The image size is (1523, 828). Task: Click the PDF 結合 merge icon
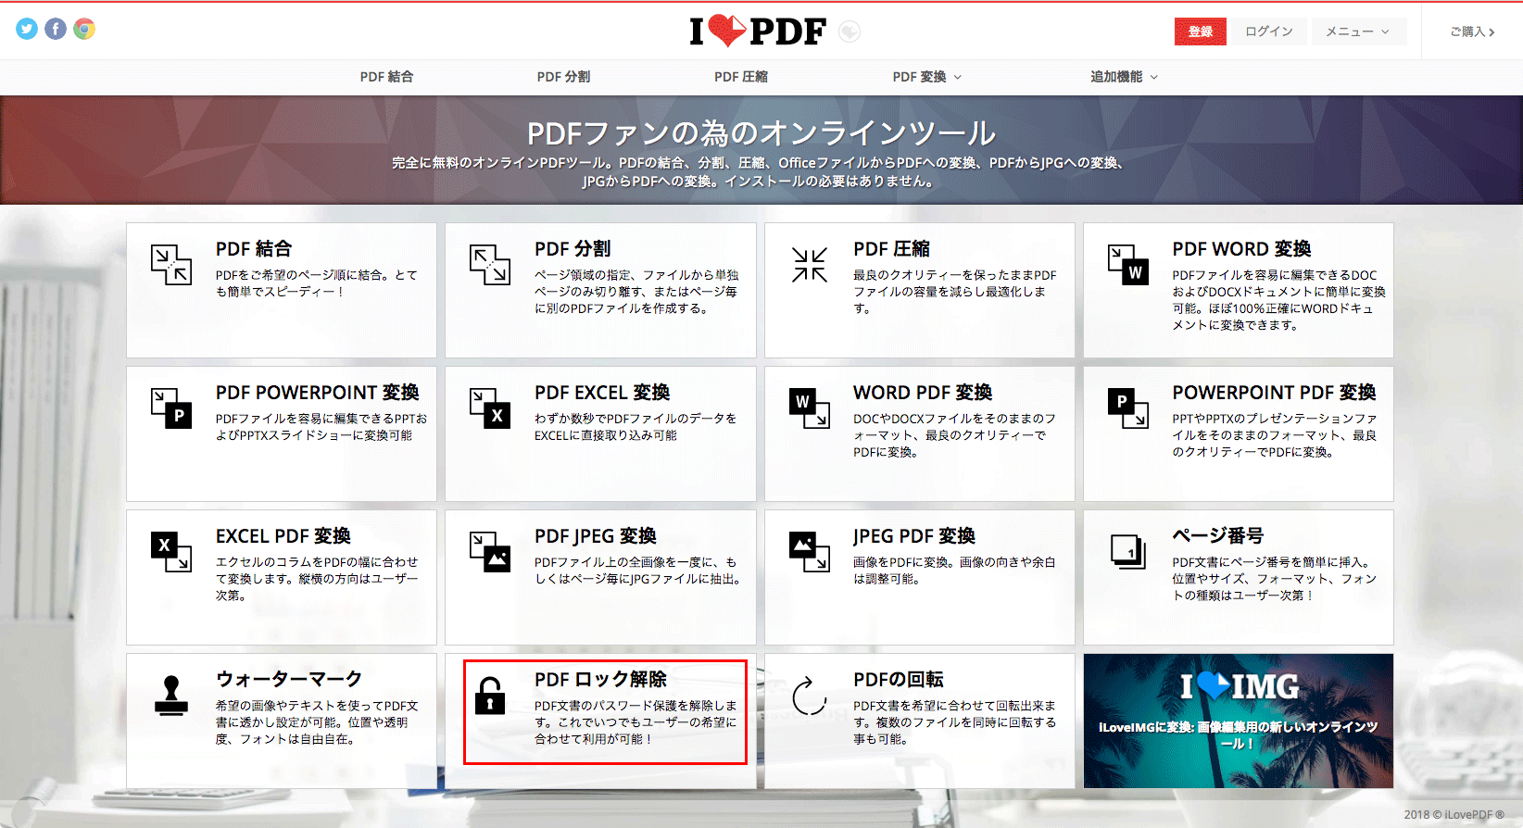coord(171,265)
